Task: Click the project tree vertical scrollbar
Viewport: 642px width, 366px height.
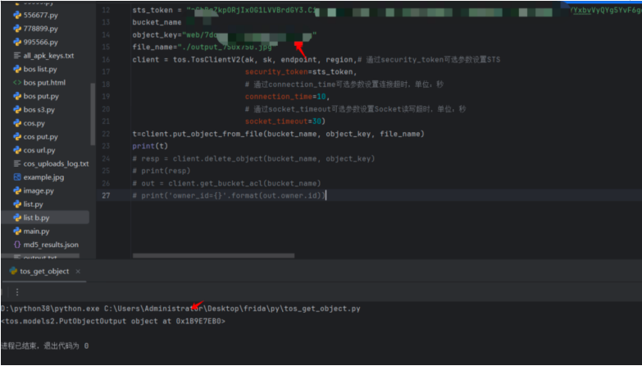Action: (x=93, y=114)
